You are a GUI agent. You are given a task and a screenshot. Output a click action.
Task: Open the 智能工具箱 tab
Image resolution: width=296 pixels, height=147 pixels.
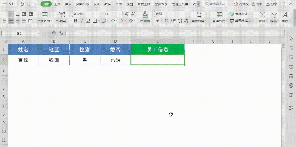pos(180,4)
